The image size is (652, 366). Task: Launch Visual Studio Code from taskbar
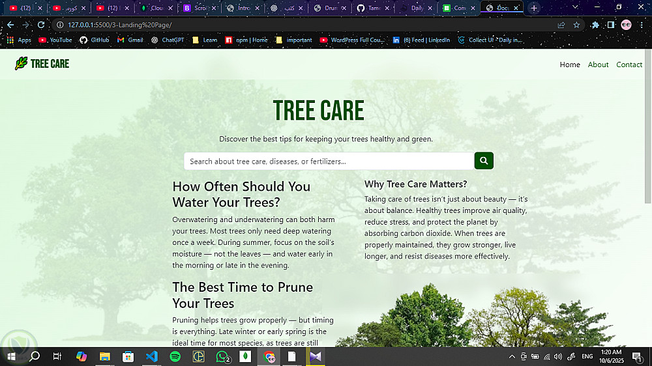click(152, 356)
